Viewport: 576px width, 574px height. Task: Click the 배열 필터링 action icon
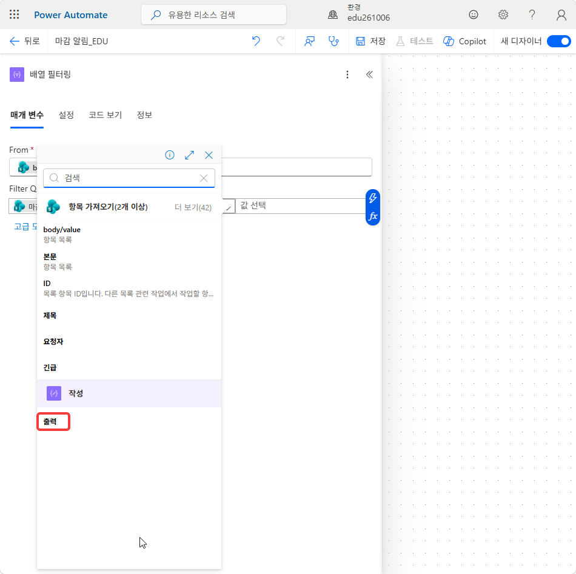click(x=17, y=75)
